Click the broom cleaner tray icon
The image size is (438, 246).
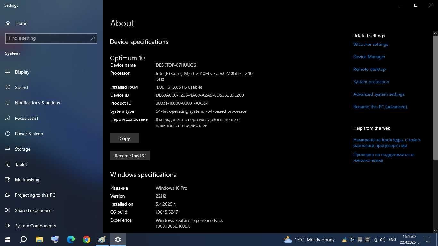pyautogui.click(x=344, y=240)
